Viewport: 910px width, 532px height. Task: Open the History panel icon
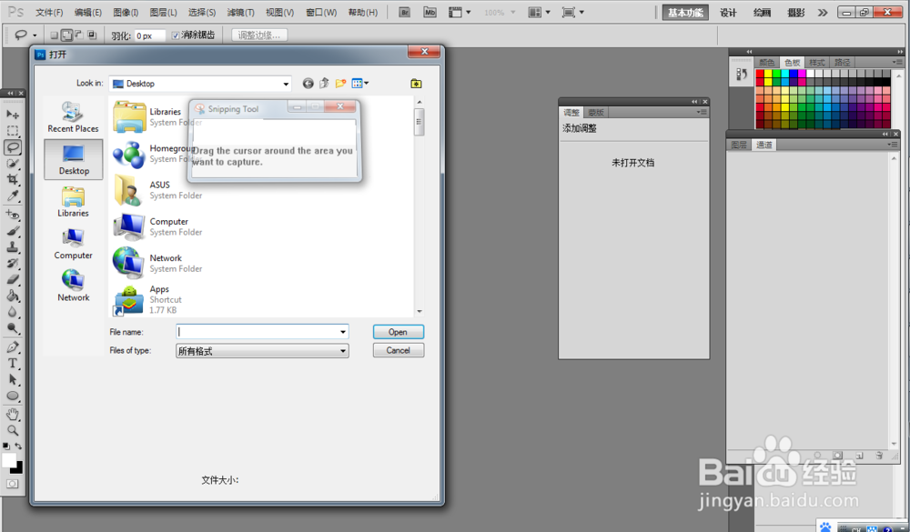[x=741, y=75]
